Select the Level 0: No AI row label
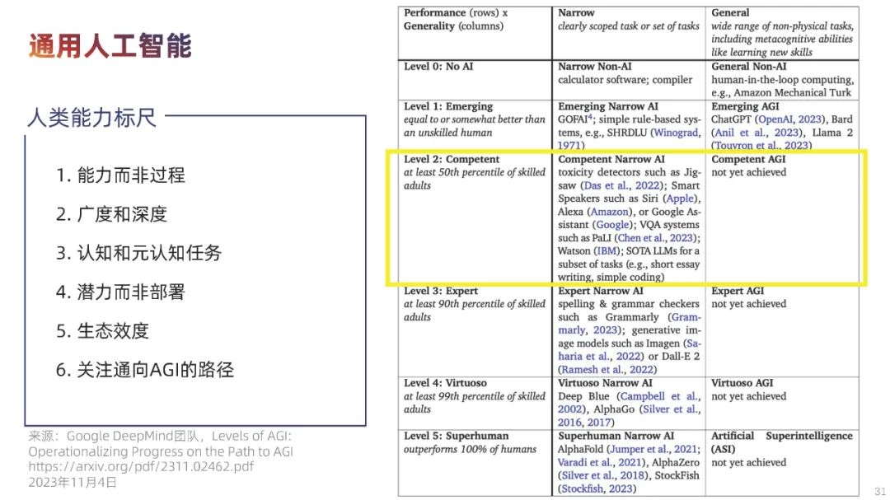 pyautogui.click(x=438, y=67)
